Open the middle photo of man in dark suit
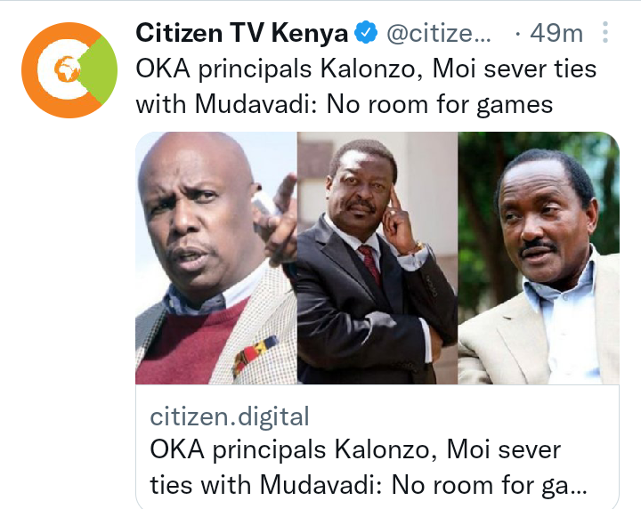The width and height of the screenshot is (641, 509). coord(377,258)
